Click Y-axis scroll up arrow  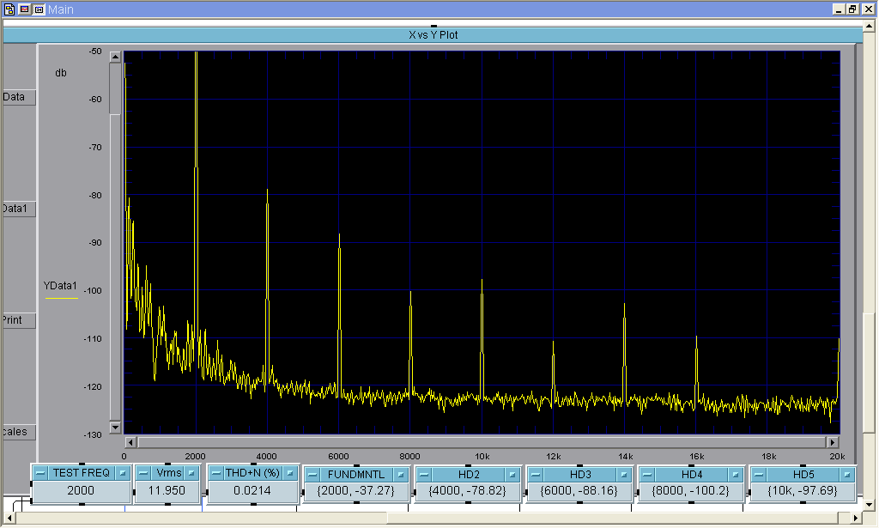pos(115,57)
